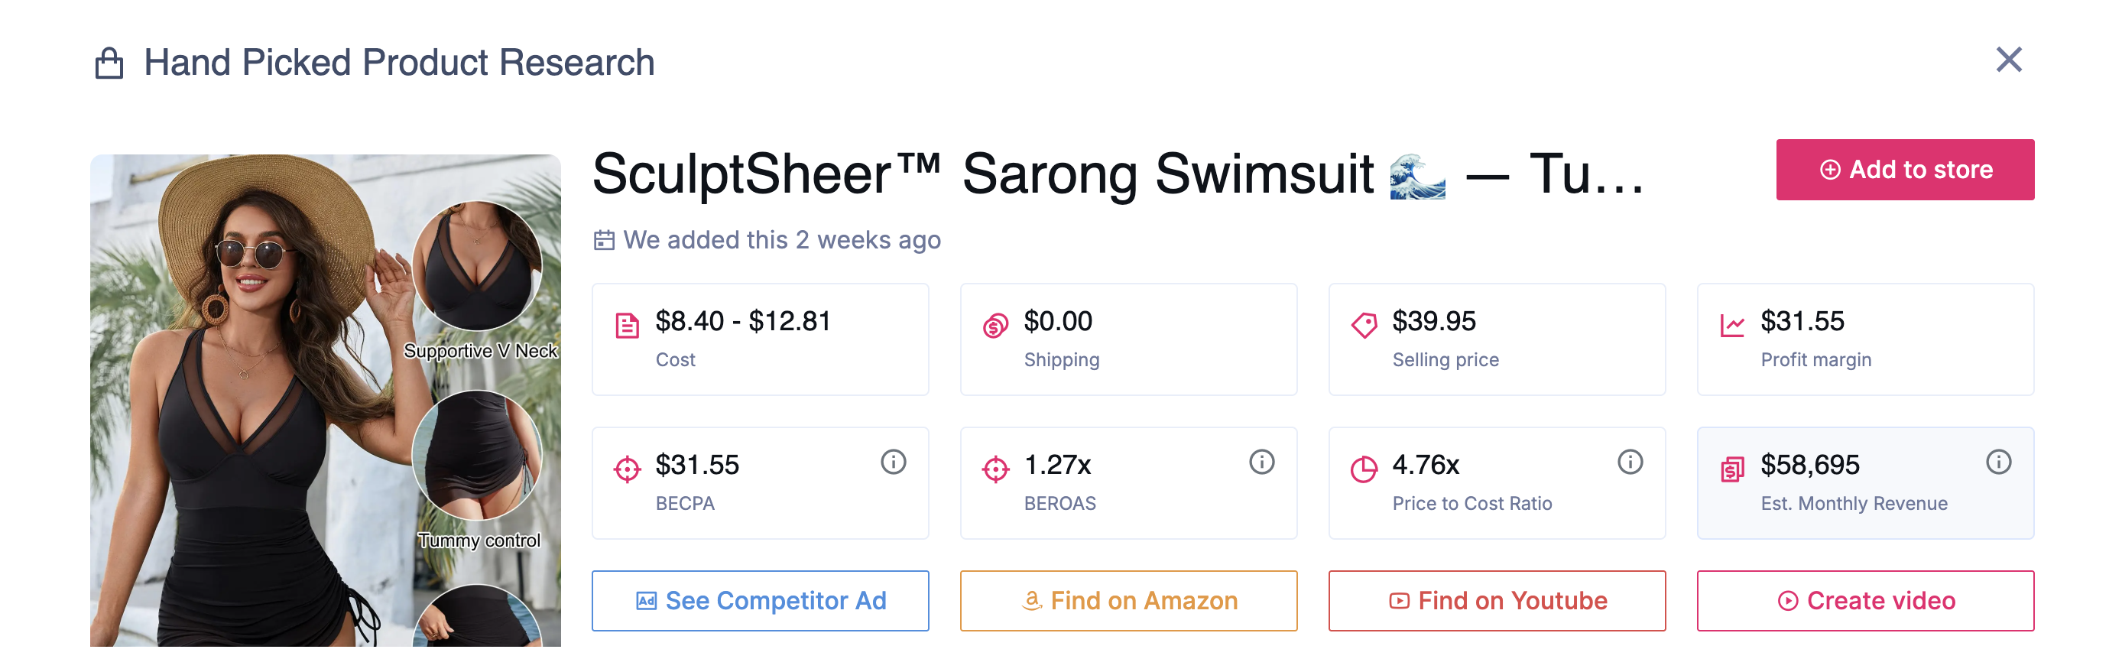Image resolution: width=2122 pixels, height=659 pixels.
Task: Click the BEROAS info icon
Action: 1261,462
